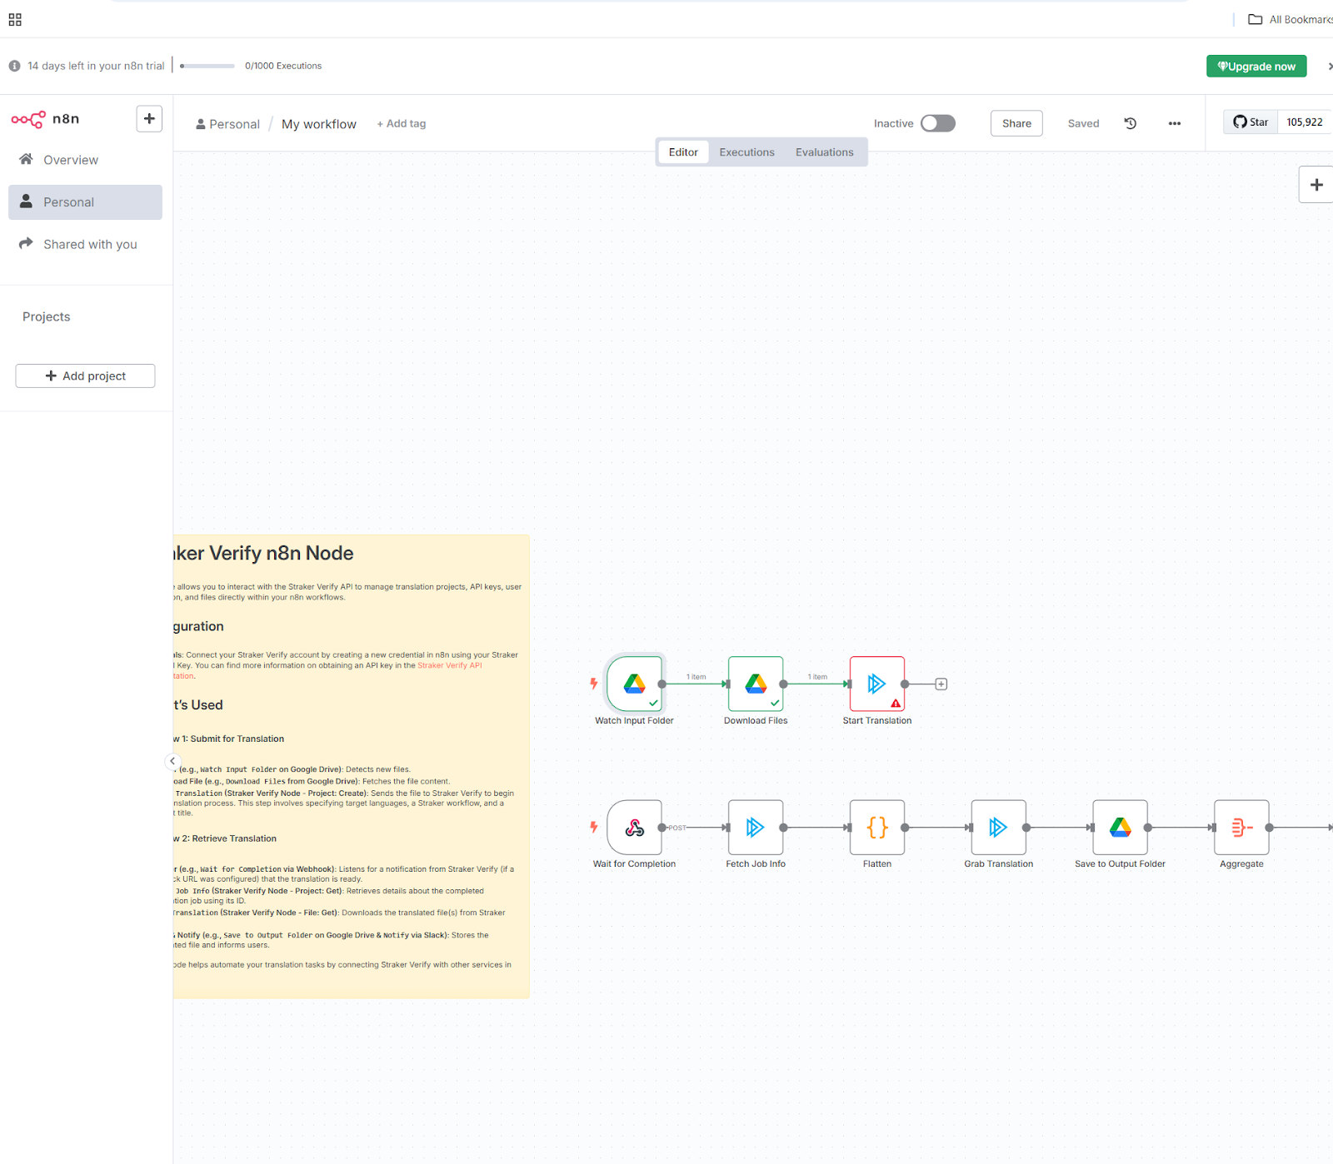This screenshot has width=1333, height=1164.
Task: Click the 1 item label after Watch Input Folder
Action: tap(696, 677)
